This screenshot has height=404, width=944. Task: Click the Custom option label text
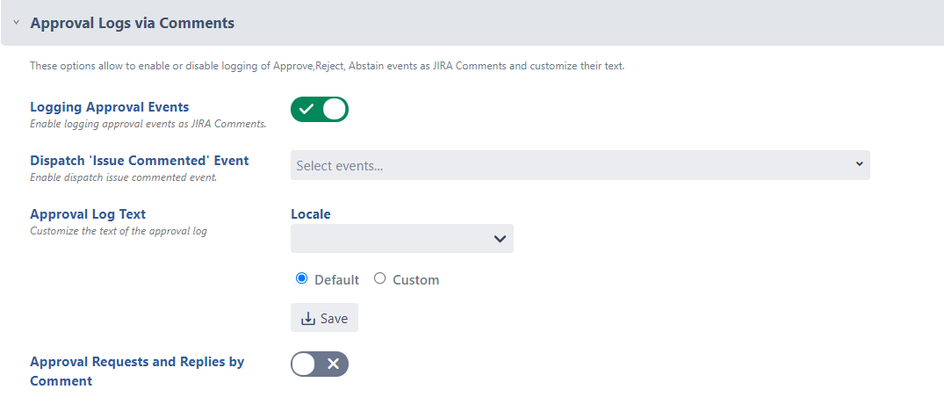415,280
